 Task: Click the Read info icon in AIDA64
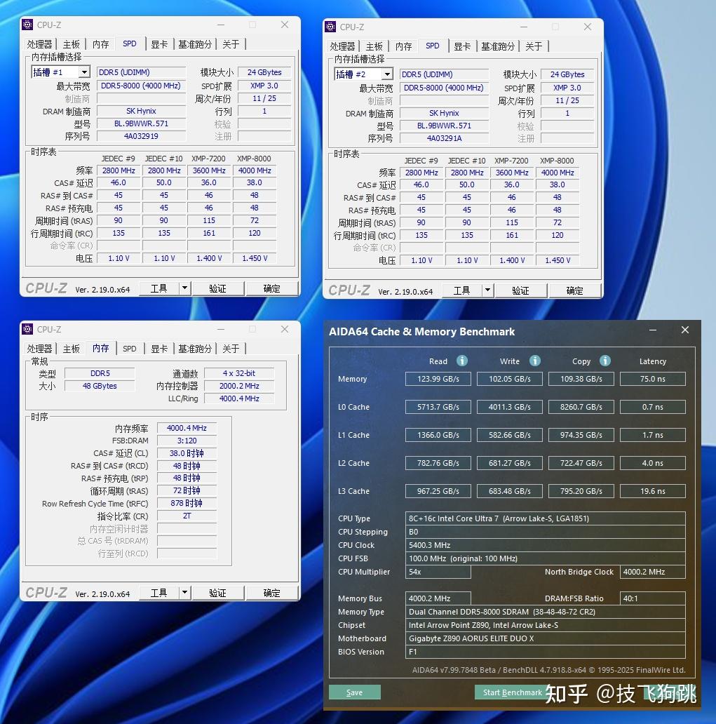pos(461,361)
